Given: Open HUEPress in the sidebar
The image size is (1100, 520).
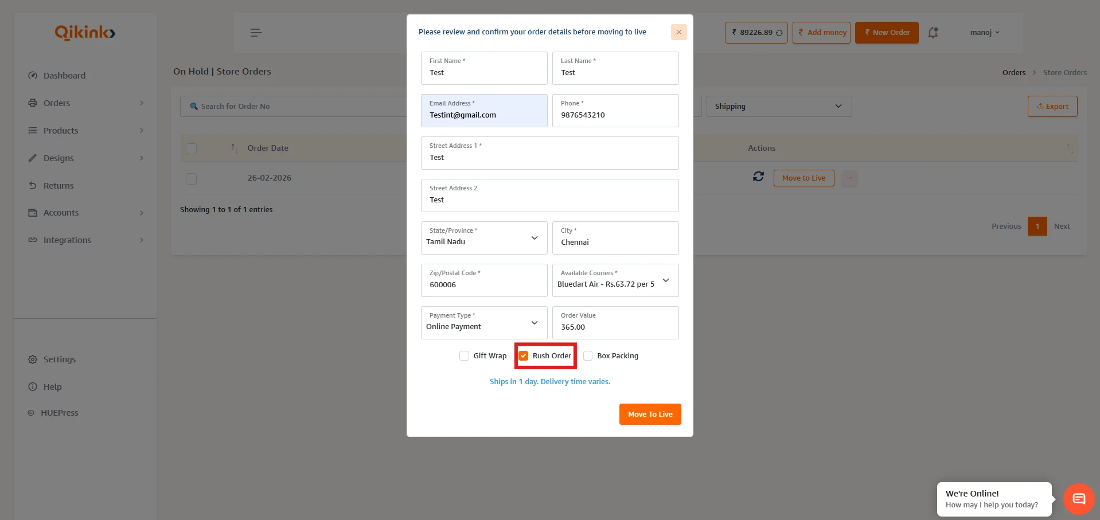Looking at the screenshot, I should pos(60,413).
